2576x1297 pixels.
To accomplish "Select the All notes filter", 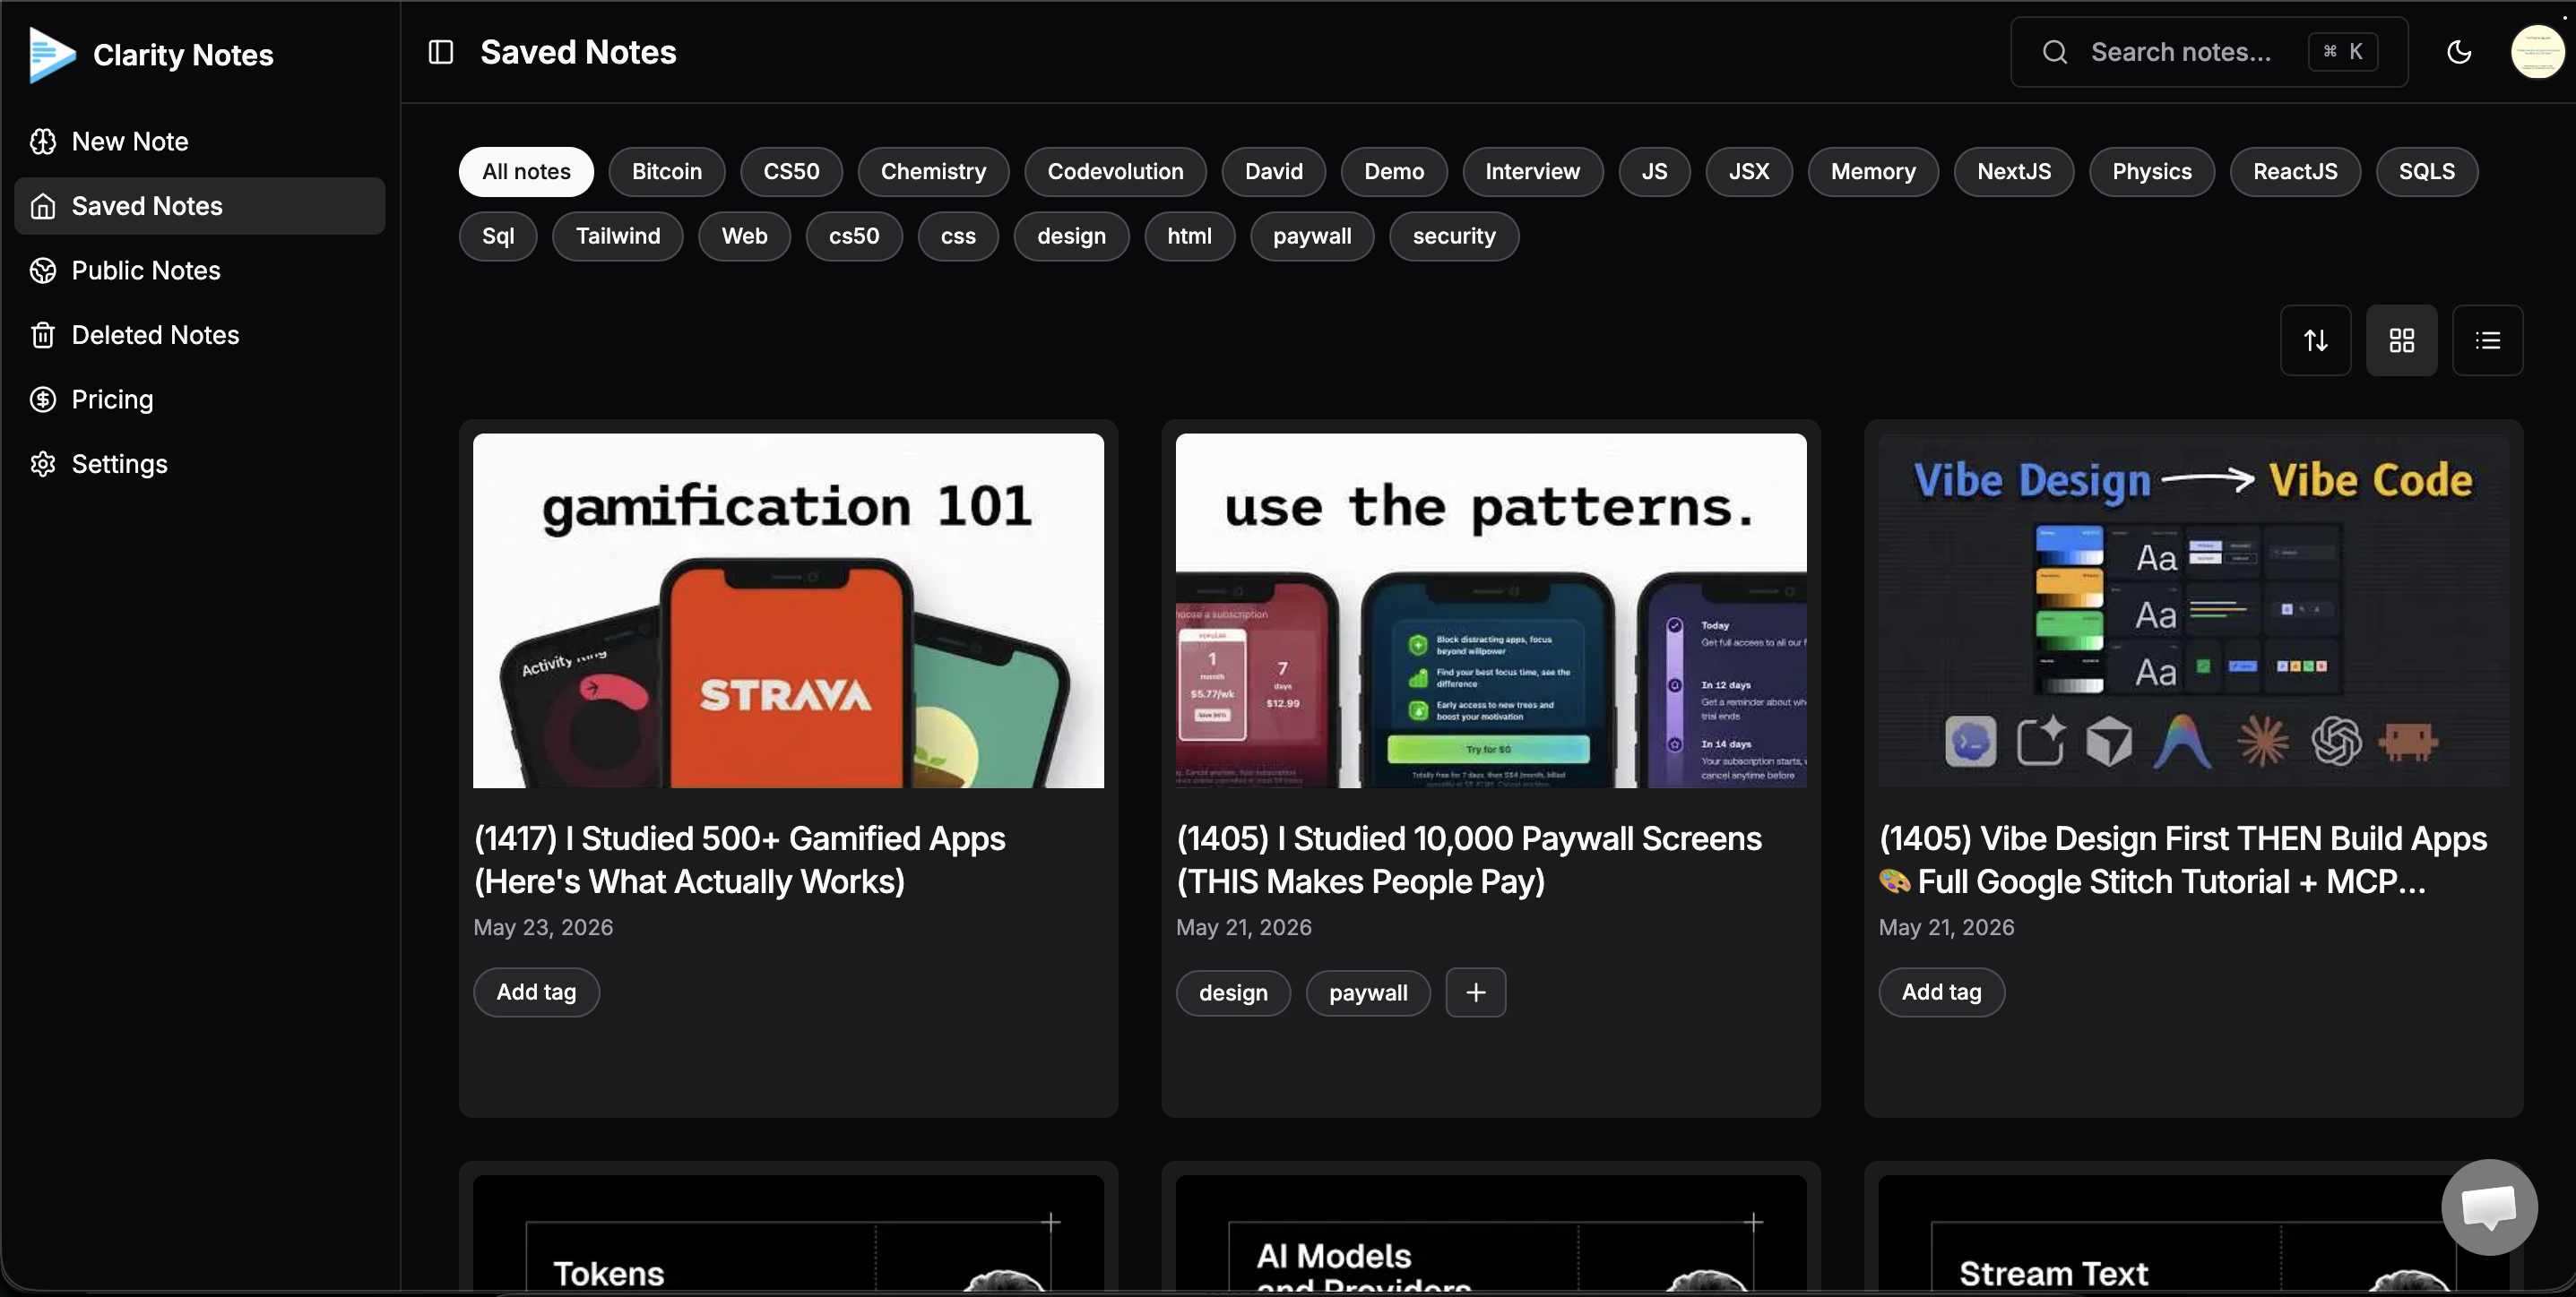I will point(526,172).
